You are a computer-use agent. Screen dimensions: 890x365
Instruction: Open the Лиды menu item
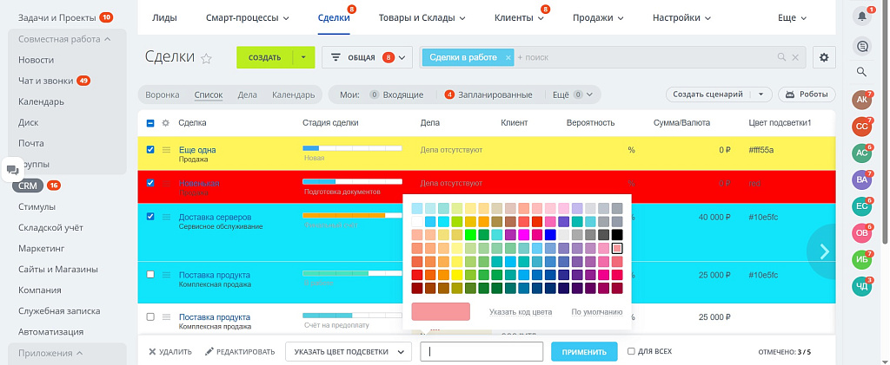pyautogui.click(x=164, y=17)
